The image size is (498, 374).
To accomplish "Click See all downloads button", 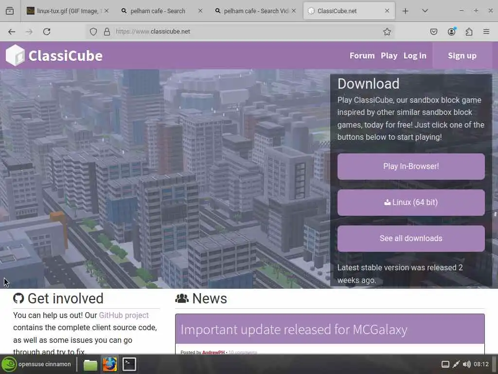I will [411, 239].
